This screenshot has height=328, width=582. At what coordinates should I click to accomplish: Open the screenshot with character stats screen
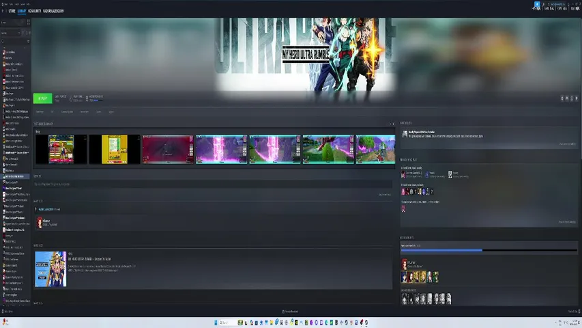61,149
